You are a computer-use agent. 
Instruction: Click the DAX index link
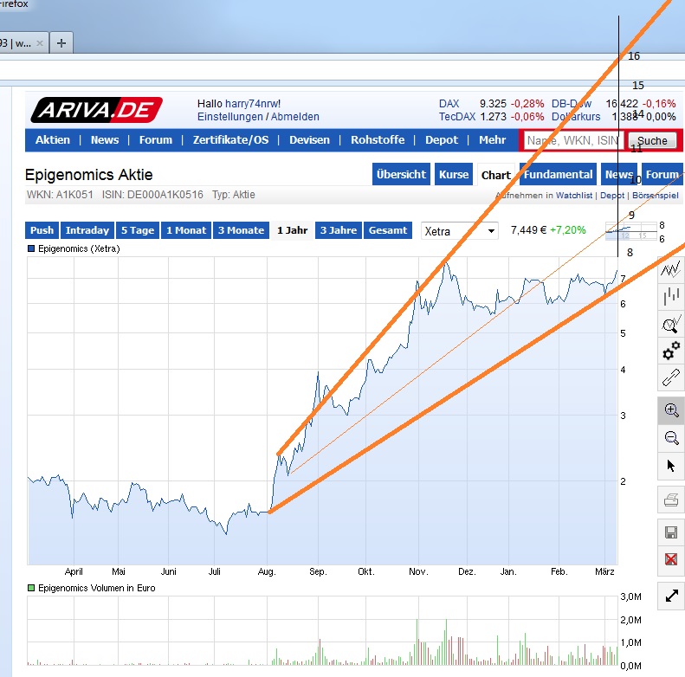coord(449,104)
